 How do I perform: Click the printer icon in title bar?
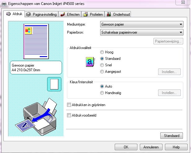coord(4,4)
